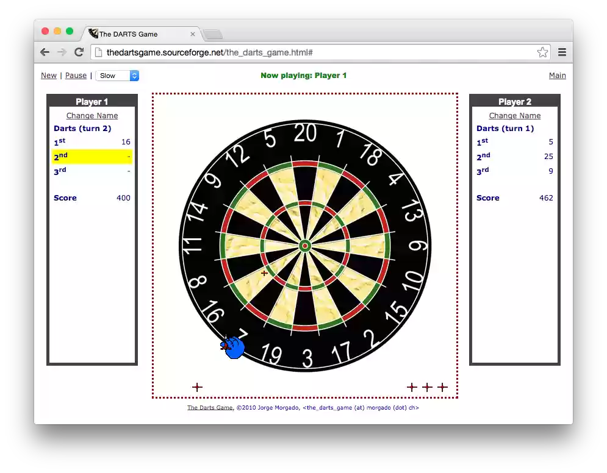Click the back navigation arrow
This screenshot has width=607, height=473.
click(45, 52)
